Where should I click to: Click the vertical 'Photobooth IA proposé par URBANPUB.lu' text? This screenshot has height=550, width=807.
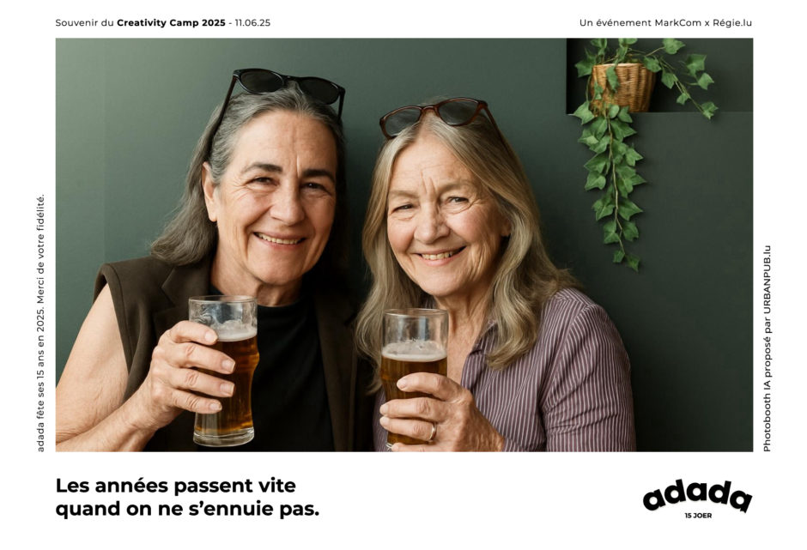767,348
